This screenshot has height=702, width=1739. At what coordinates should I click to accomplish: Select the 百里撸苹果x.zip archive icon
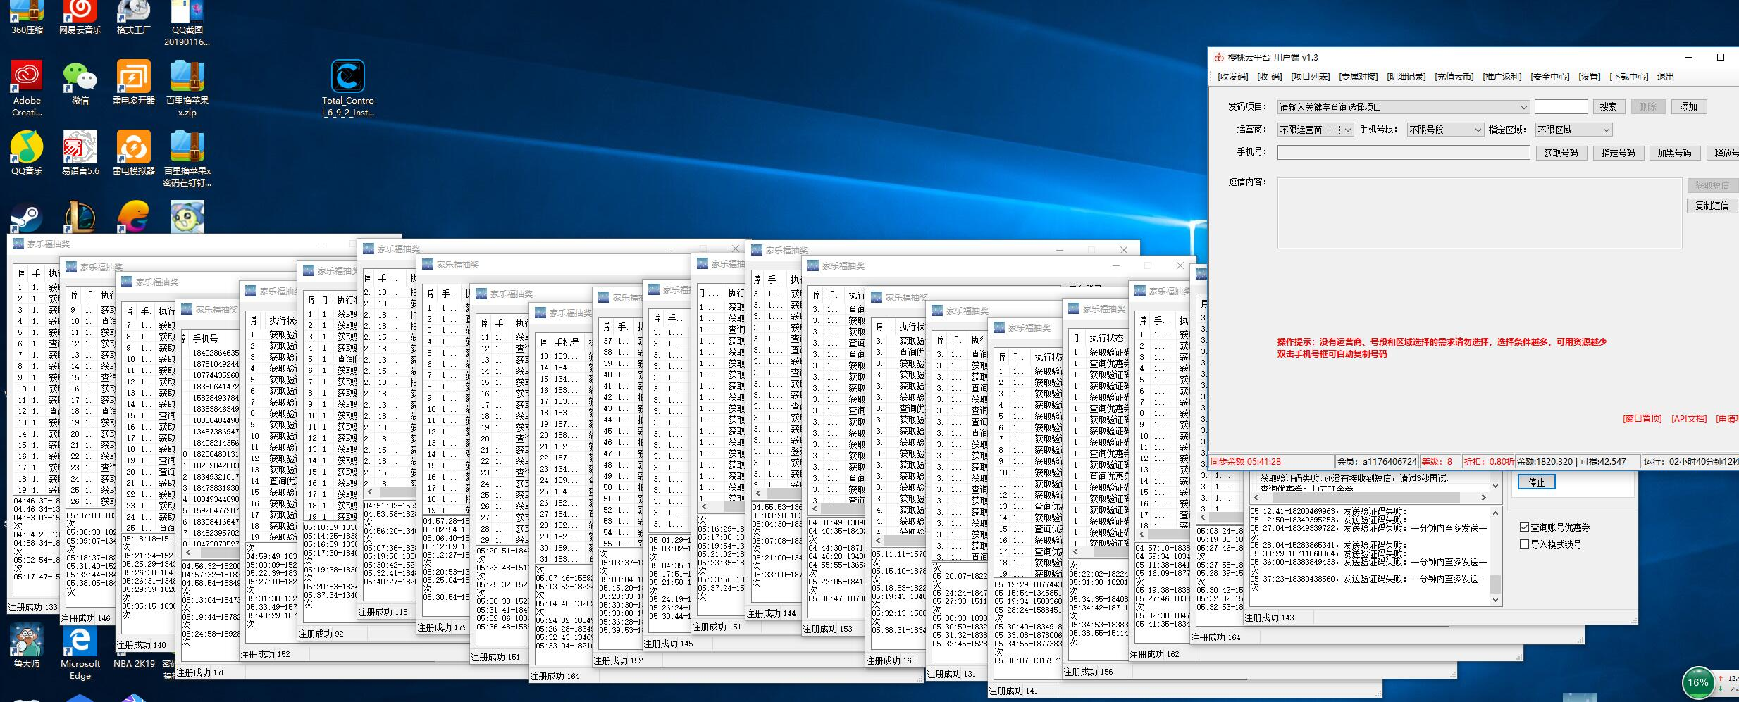click(187, 88)
